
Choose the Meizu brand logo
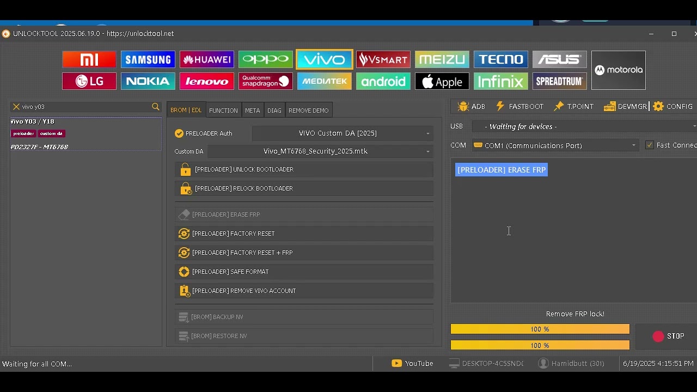(442, 59)
